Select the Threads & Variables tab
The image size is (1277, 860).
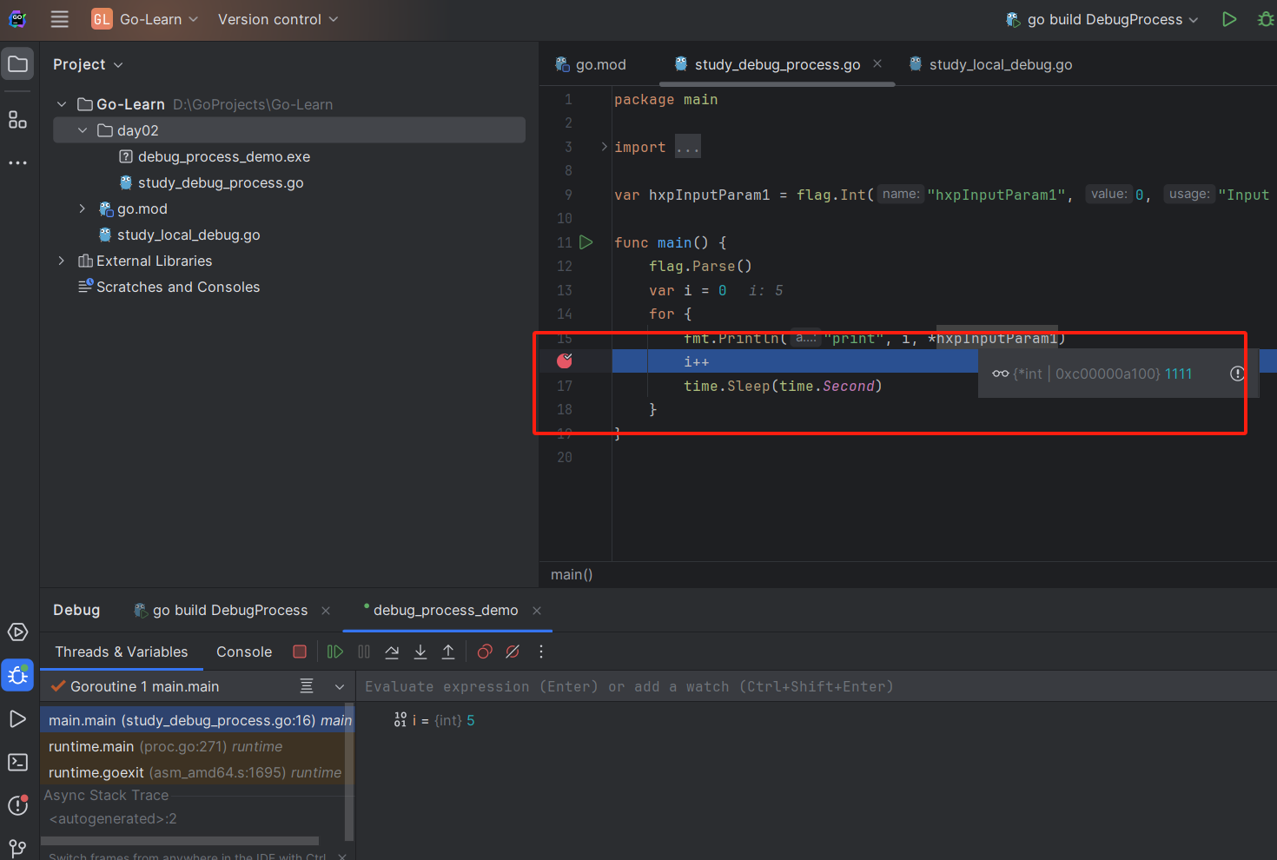pyautogui.click(x=121, y=652)
